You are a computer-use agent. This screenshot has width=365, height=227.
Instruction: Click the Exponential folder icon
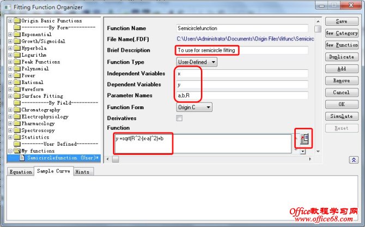(17, 34)
